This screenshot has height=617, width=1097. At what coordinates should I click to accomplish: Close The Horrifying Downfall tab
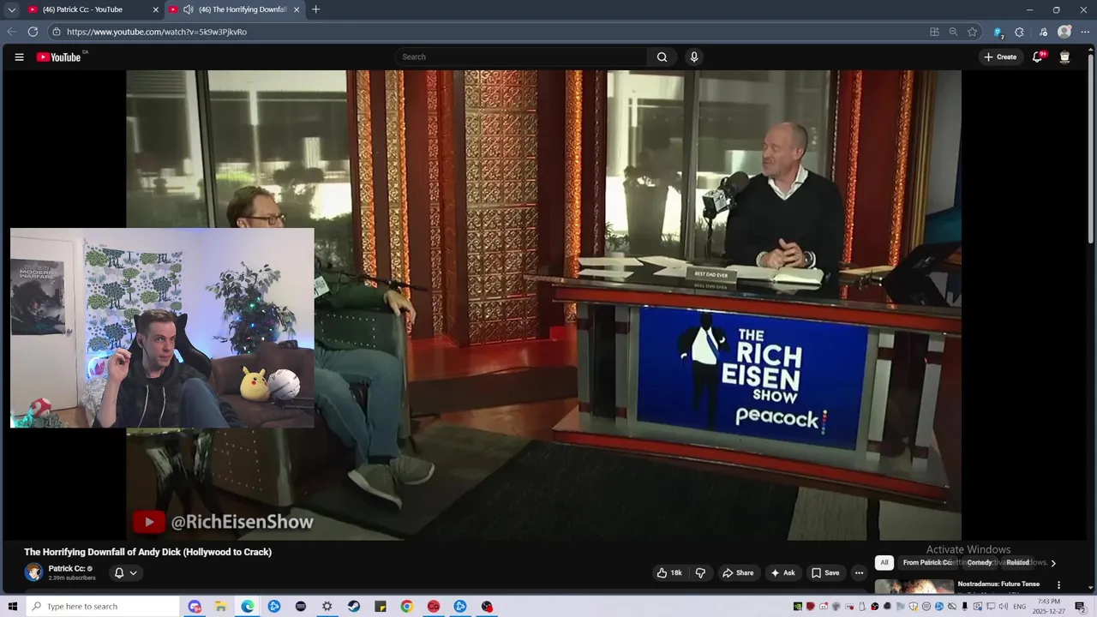297,9
